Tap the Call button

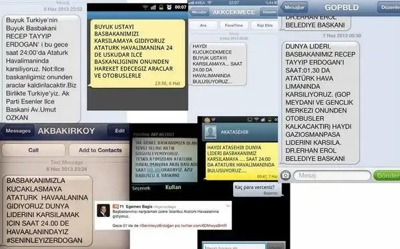[33, 150]
